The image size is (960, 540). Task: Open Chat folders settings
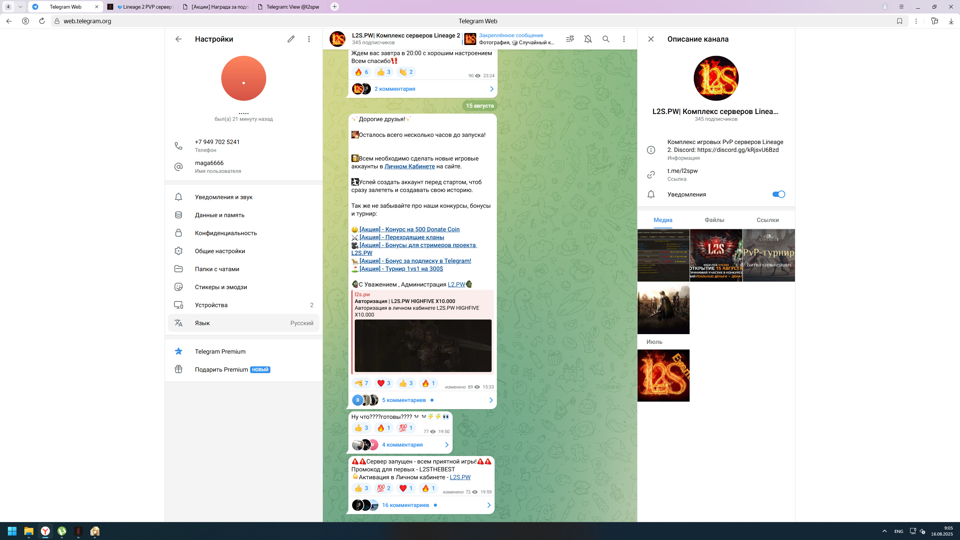tap(244, 269)
